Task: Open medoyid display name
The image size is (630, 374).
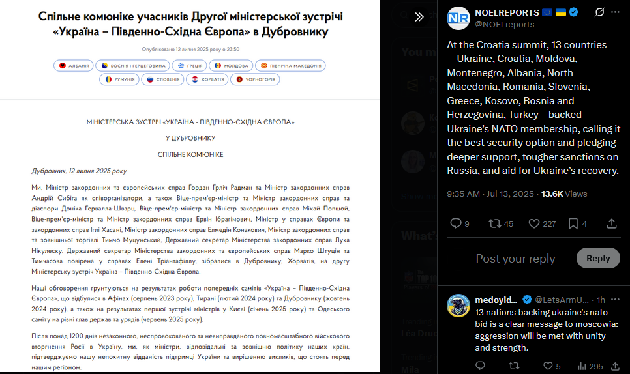Action: (496, 300)
